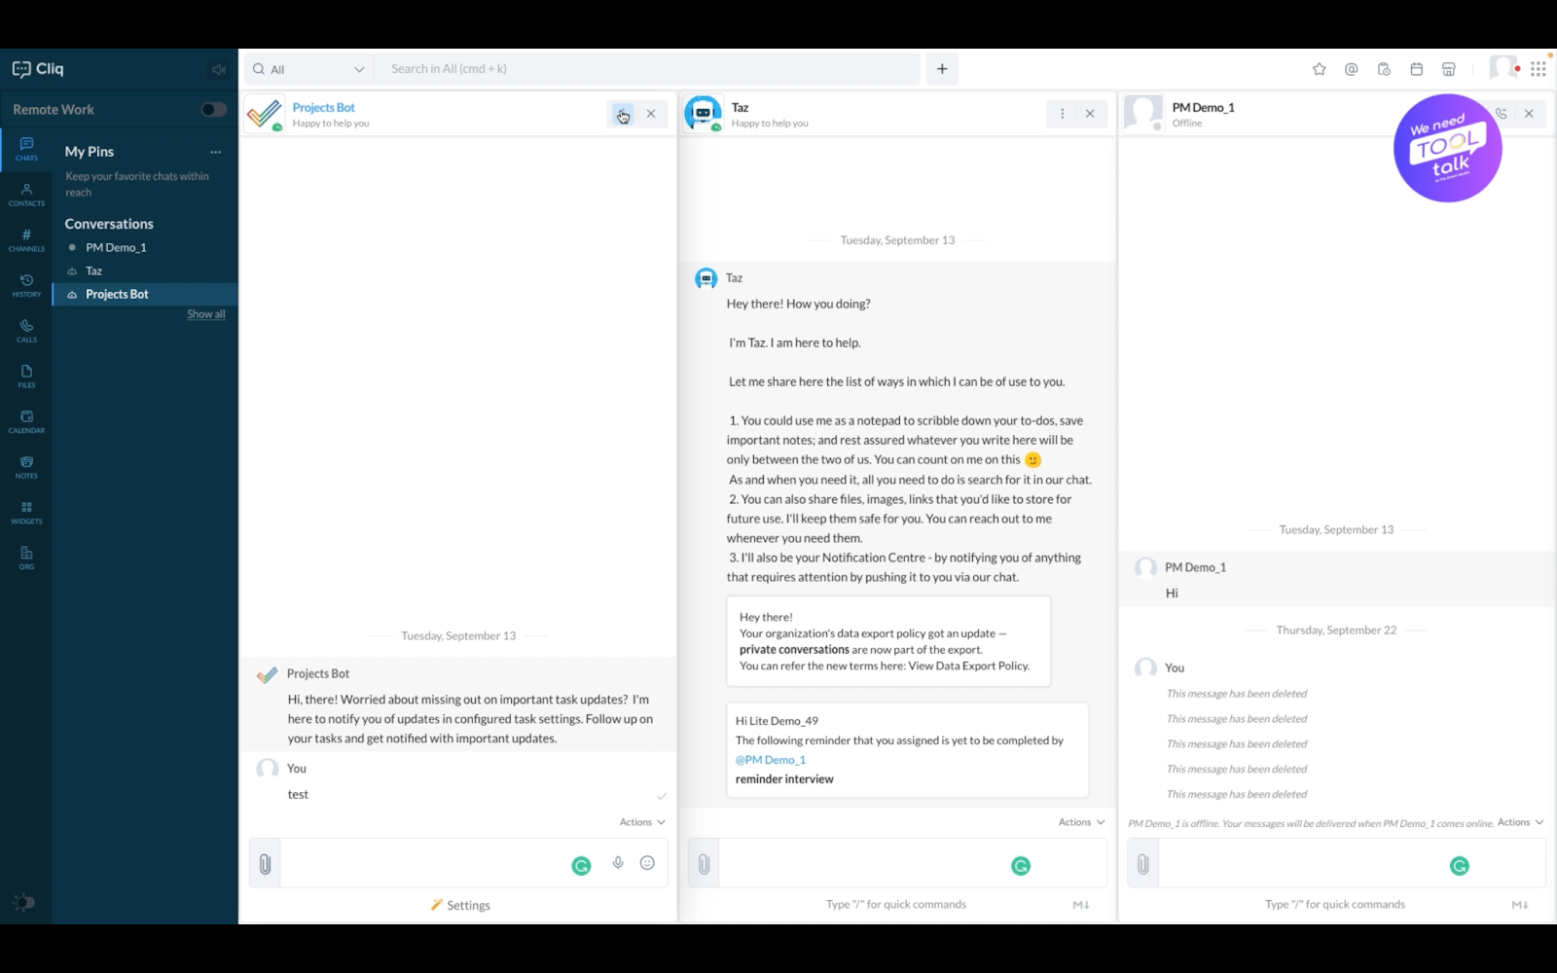Open the Contacts sidebar section
Screen dimensions: 1557x973
[26, 195]
